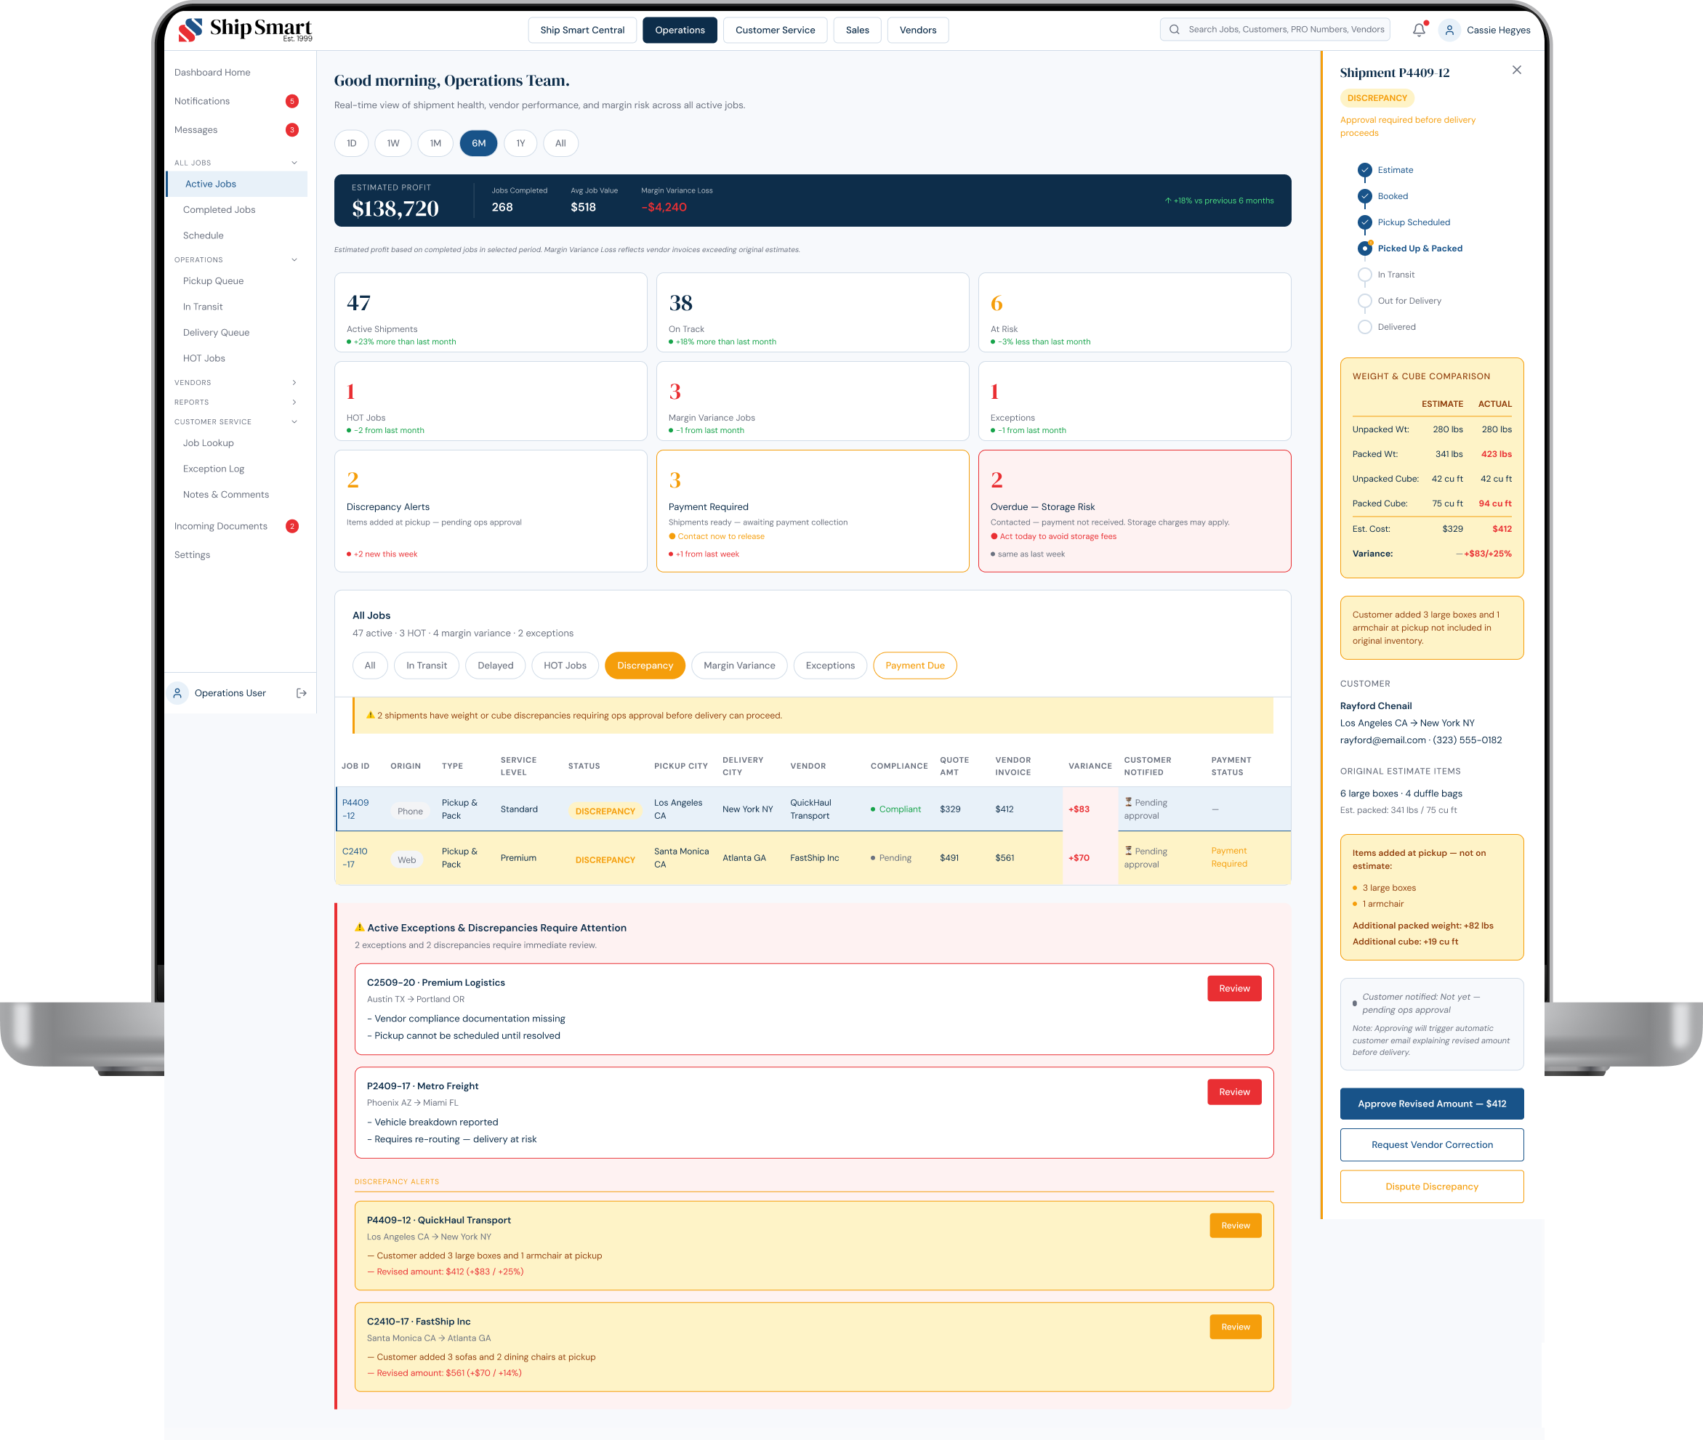Close the Shipment P4409-12 panel
The width and height of the screenshot is (1703, 1440).
pos(1516,70)
